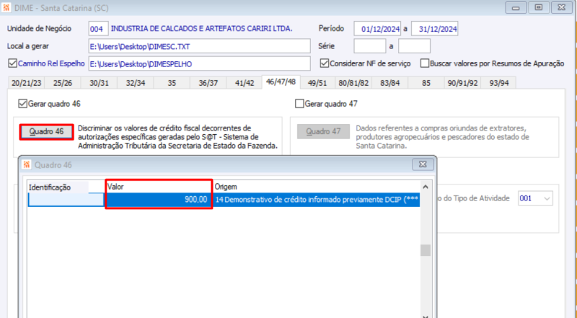Select the 900,00 value cell

point(159,200)
